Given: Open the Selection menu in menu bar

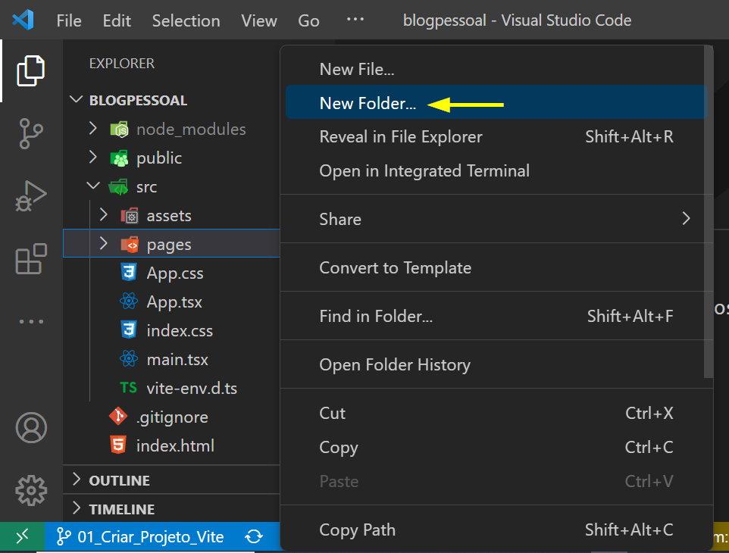Looking at the screenshot, I should tap(186, 20).
